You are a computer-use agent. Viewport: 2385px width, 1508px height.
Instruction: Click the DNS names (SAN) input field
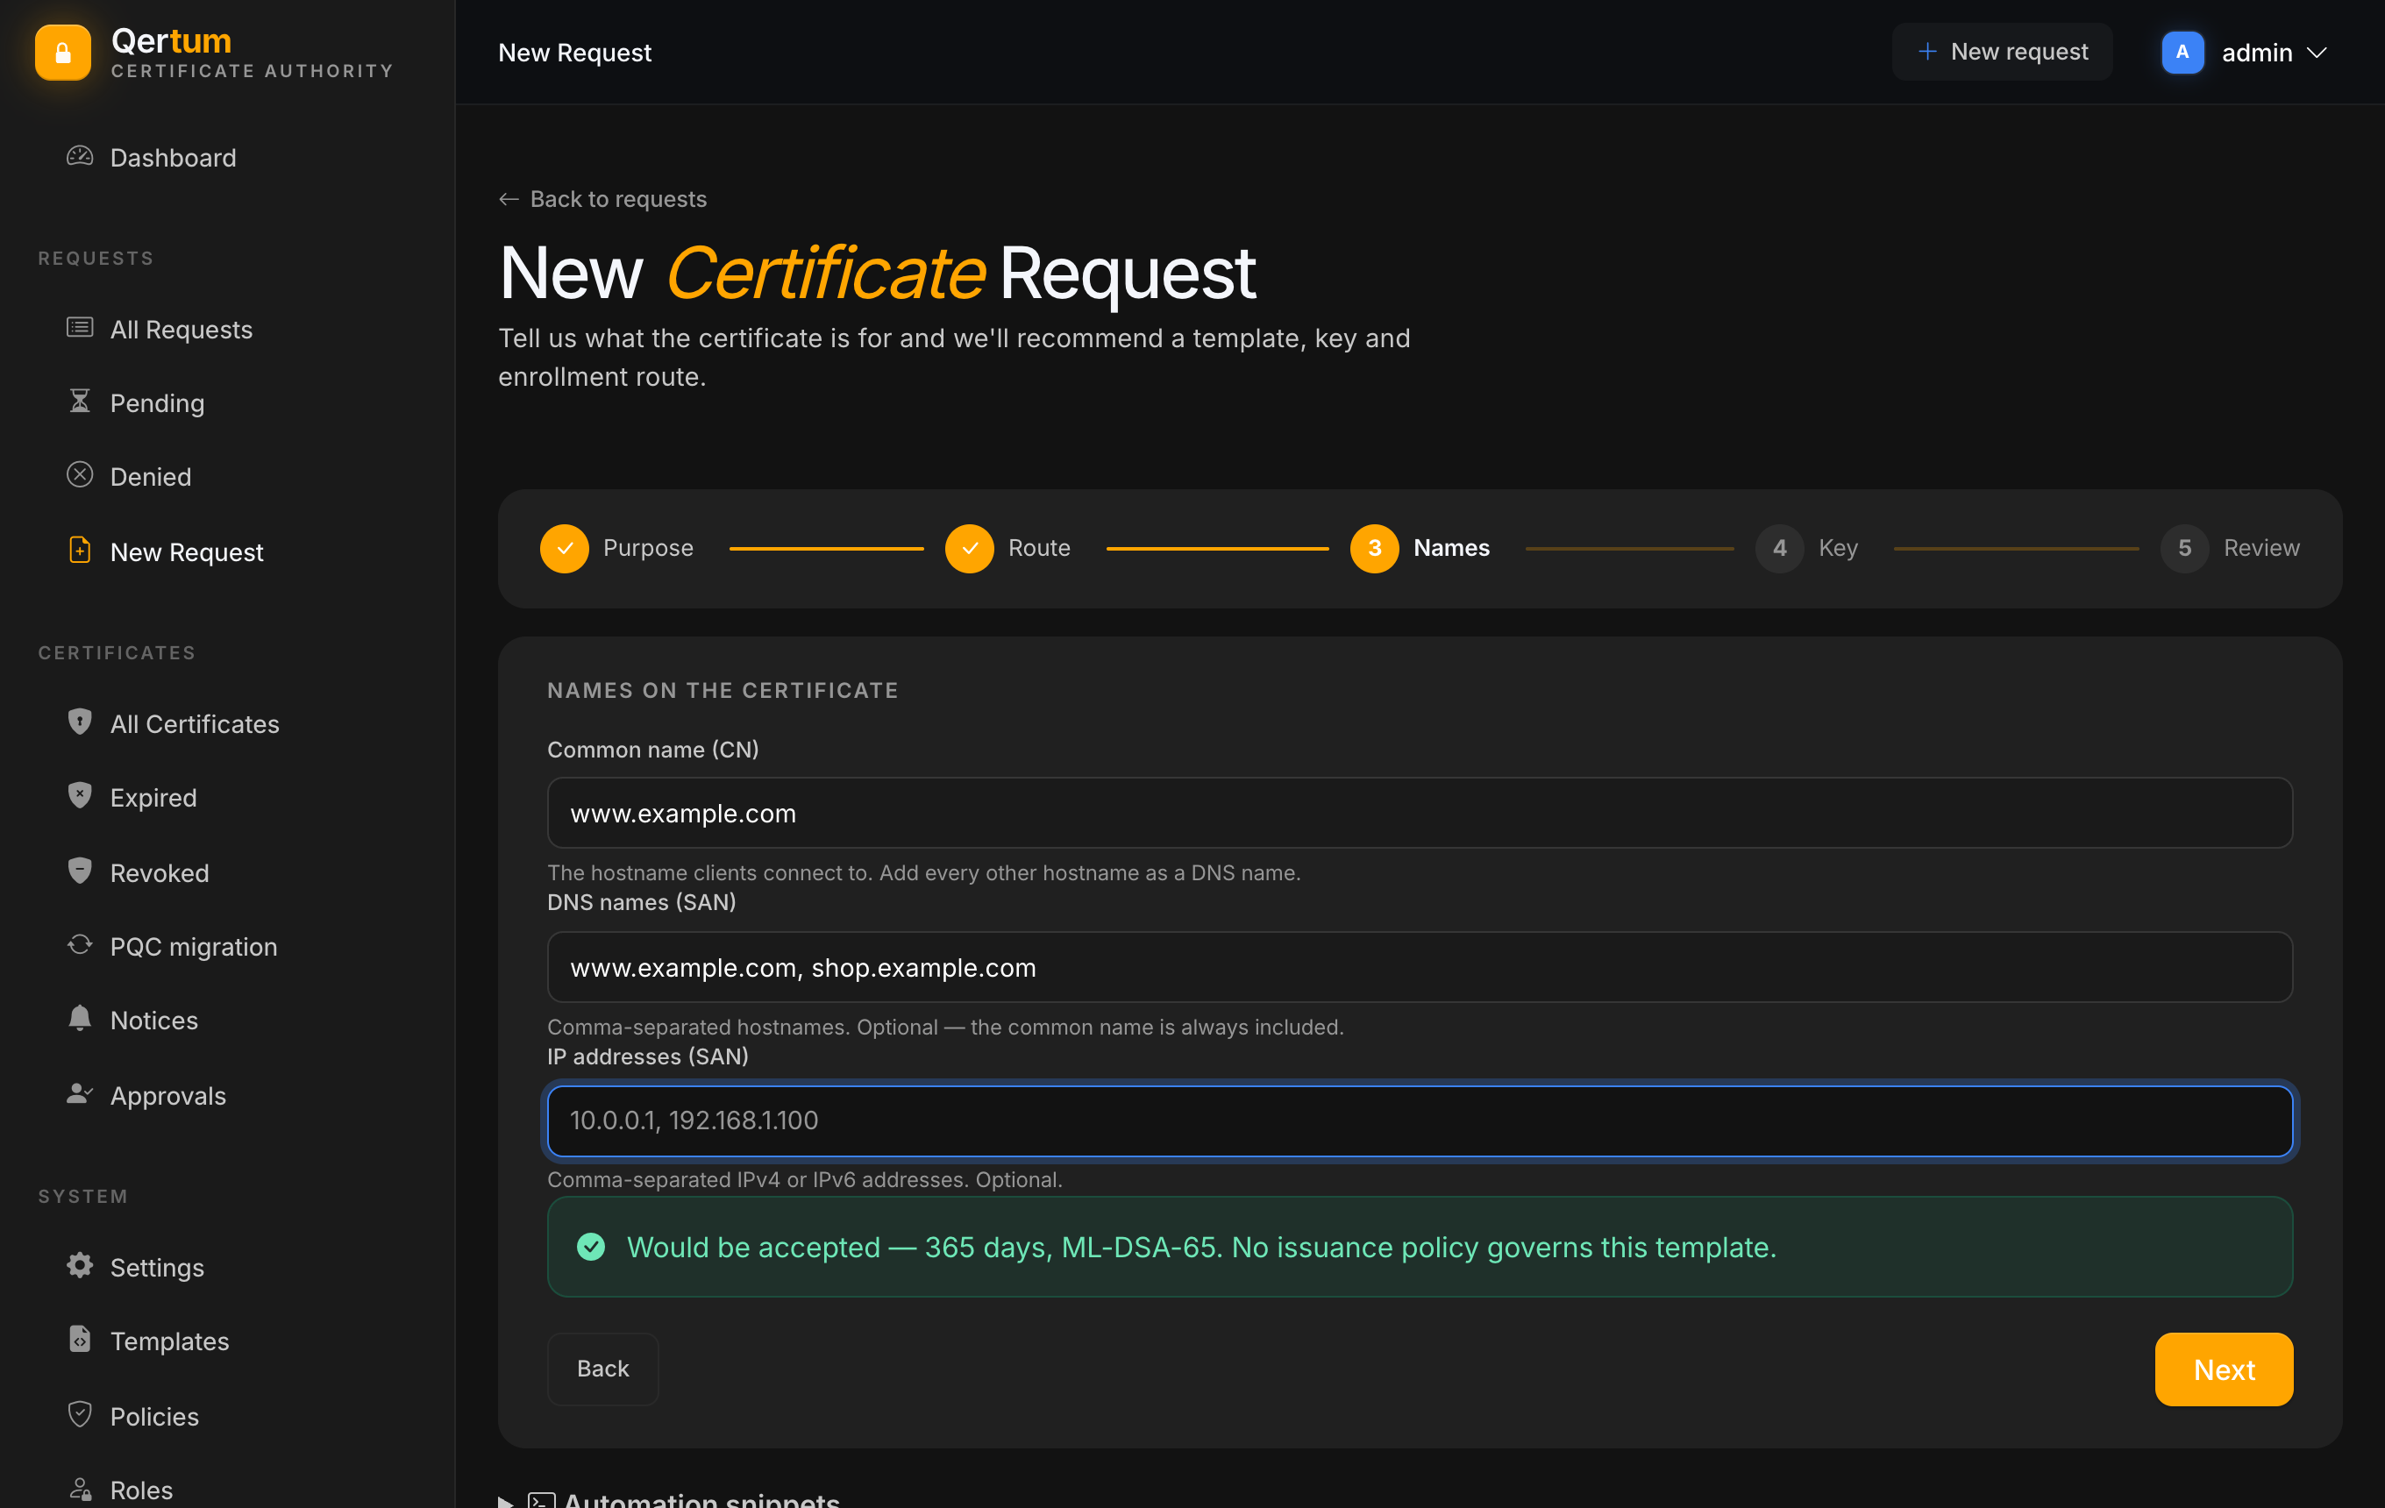[1420, 967]
